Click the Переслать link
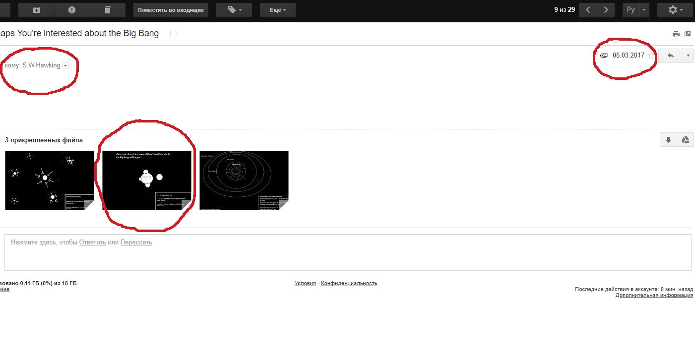The height and width of the screenshot is (358, 695). click(x=136, y=242)
